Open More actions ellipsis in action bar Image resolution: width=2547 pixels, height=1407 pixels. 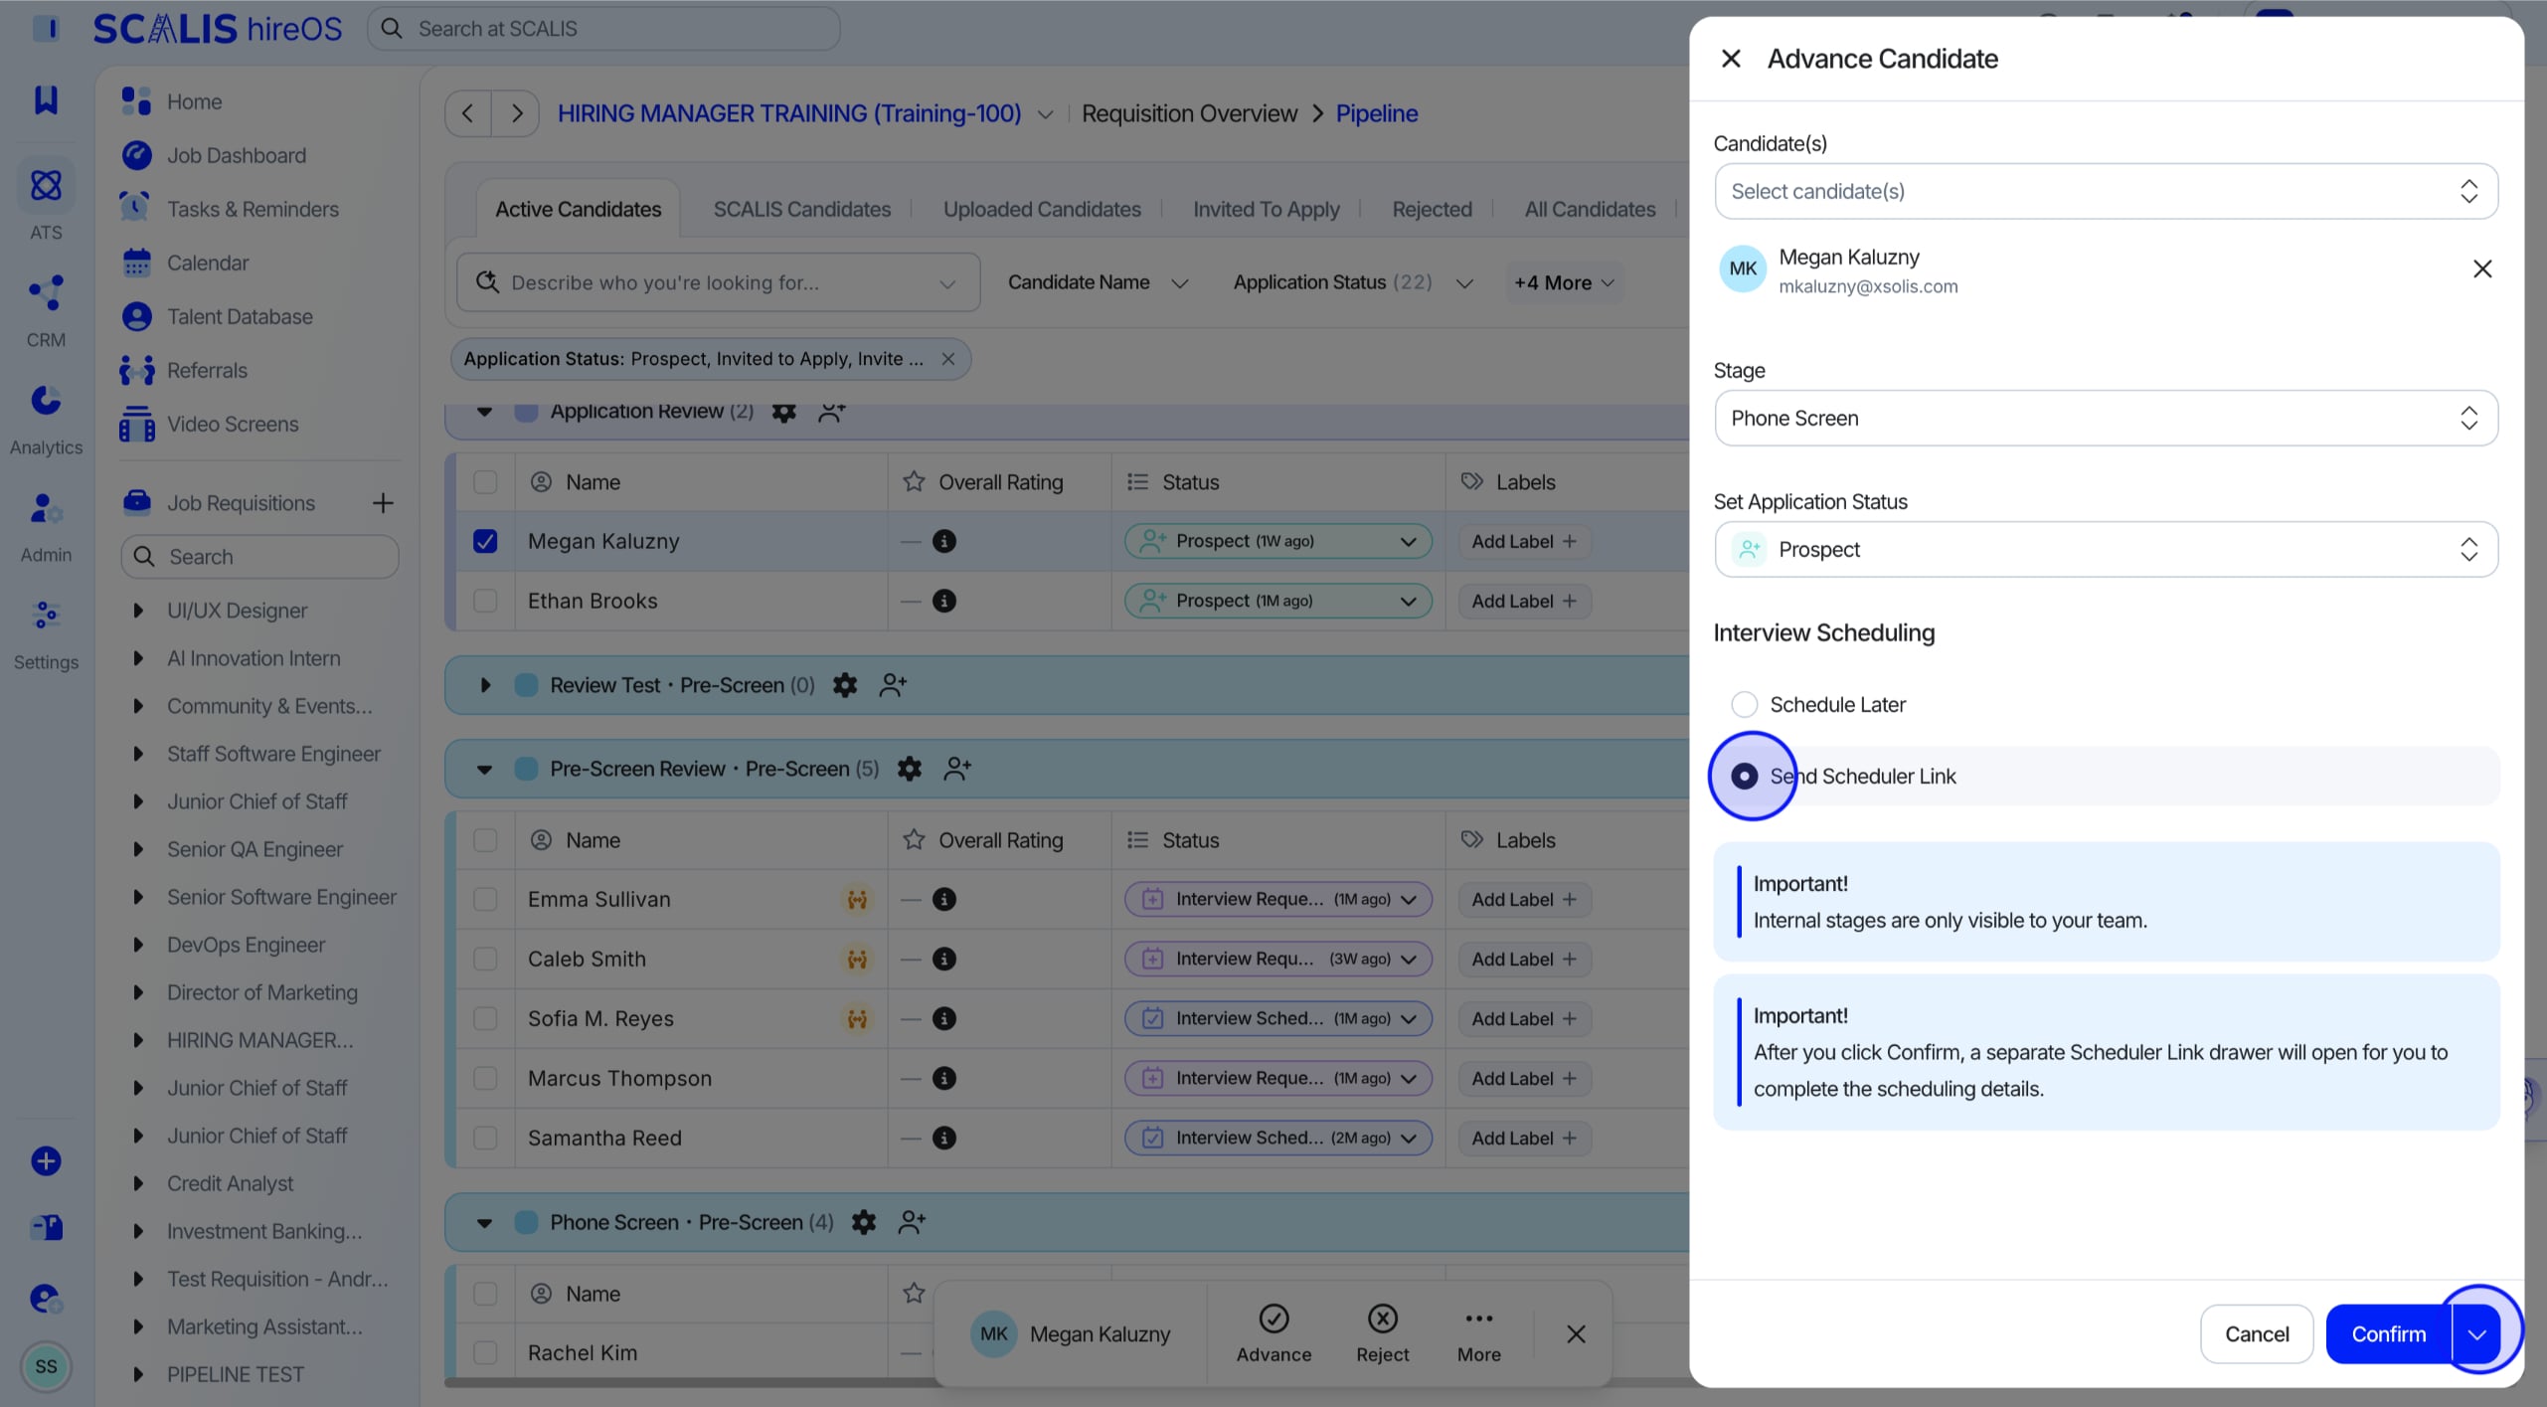[1479, 1319]
